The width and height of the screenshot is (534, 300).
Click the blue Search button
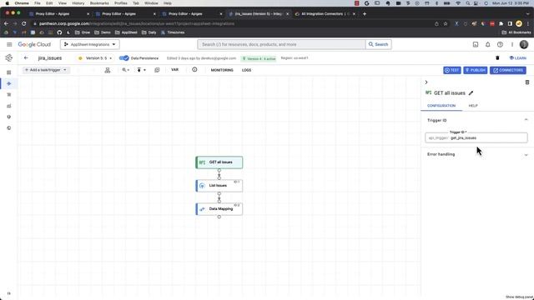click(378, 44)
